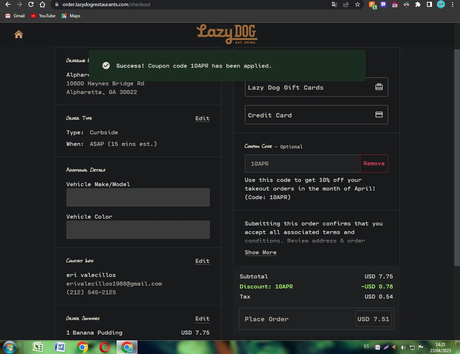460x354 pixels.
Task: Select Lazy Dog Gift Cards payment option
Action: [316, 87]
